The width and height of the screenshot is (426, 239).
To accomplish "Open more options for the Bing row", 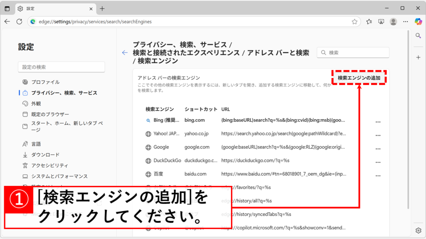I will coord(378,122).
